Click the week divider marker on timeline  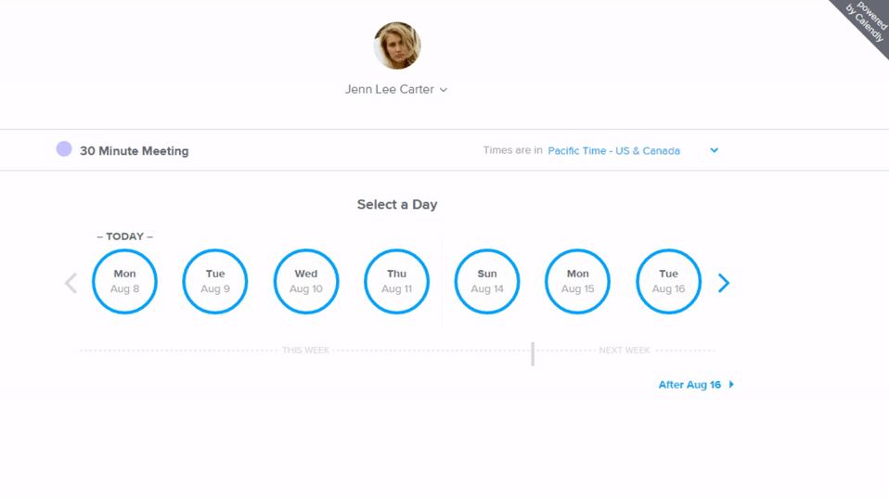533,353
